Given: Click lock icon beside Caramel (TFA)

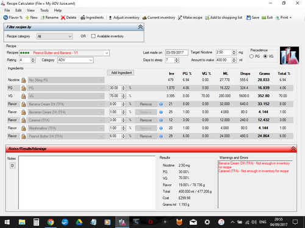Looking at the screenshot, I should pyautogui.click(x=23, y=120).
